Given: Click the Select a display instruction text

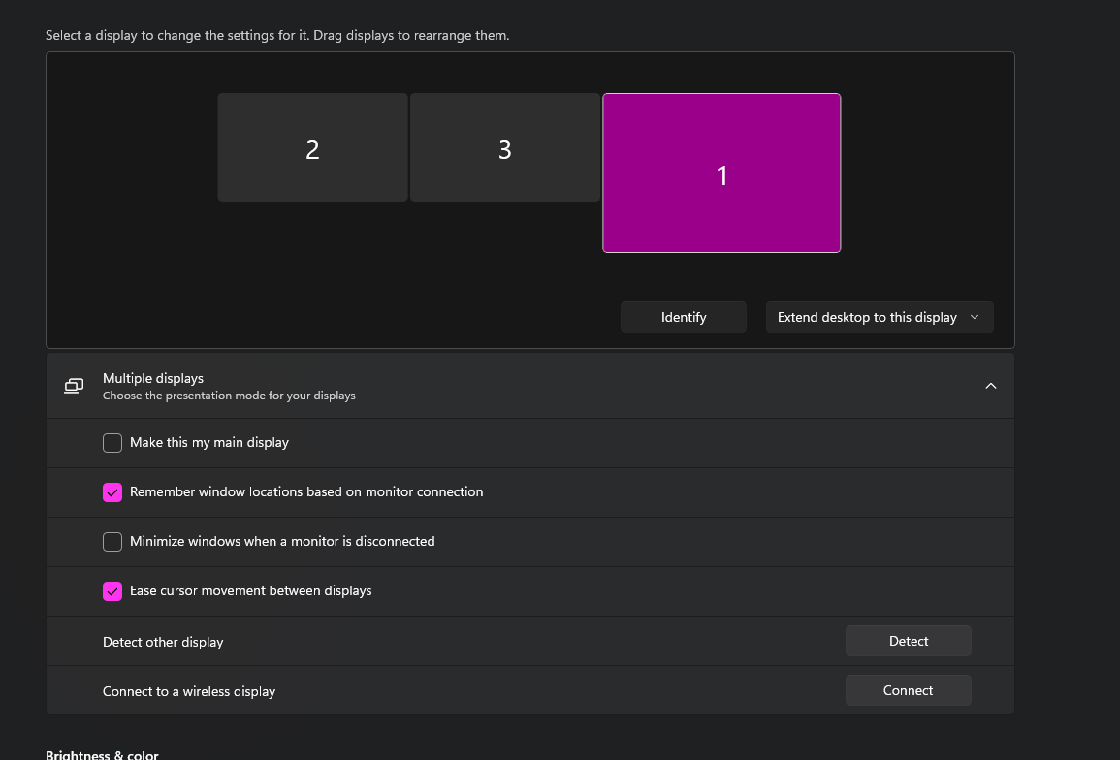Looking at the screenshot, I should (277, 35).
